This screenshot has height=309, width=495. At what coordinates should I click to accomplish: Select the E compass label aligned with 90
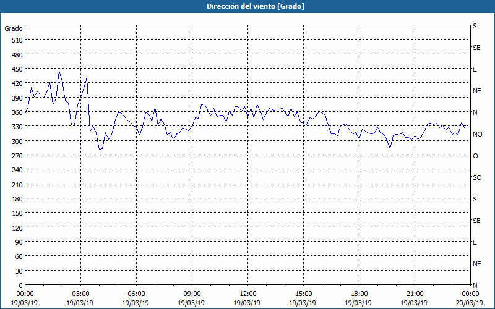tap(475, 242)
